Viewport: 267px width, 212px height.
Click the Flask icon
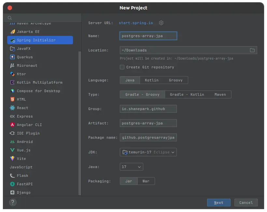[x=12, y=176]
